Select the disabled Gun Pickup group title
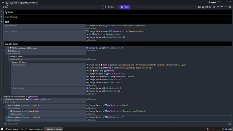Viewport: 233px width, 131px height. pyautogui.click(x=11, y=17)
